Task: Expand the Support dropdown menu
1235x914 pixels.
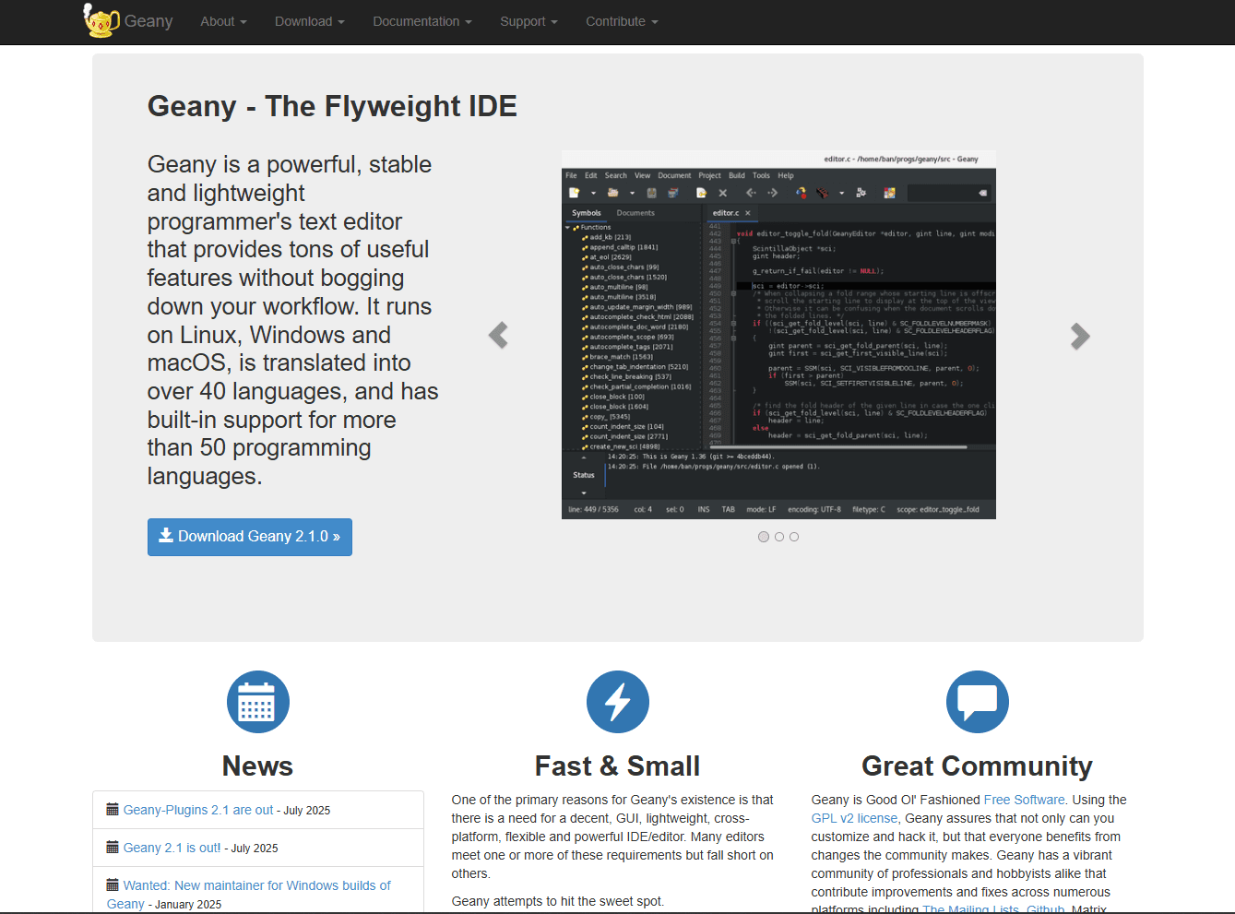Action: [x=528, y=21]
